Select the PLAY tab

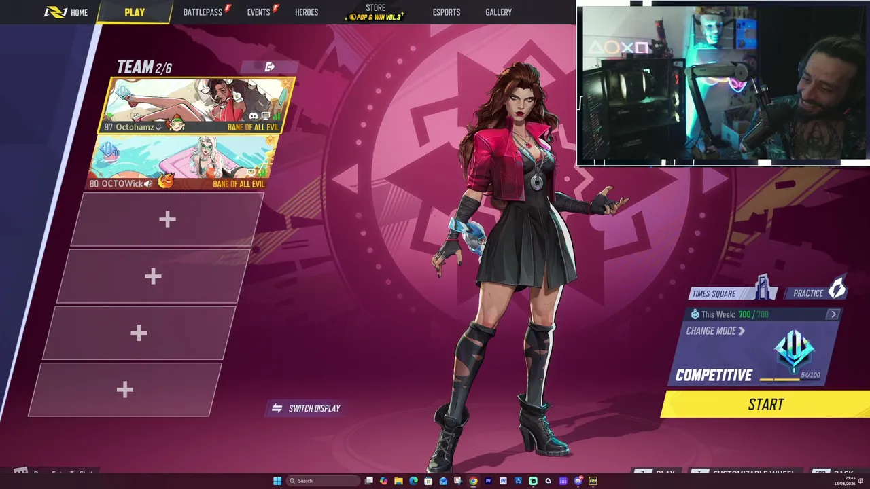[135, 12]
